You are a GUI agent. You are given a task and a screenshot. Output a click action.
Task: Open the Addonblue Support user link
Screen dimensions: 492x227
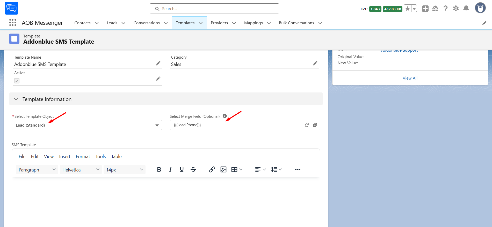click(399, 50)
